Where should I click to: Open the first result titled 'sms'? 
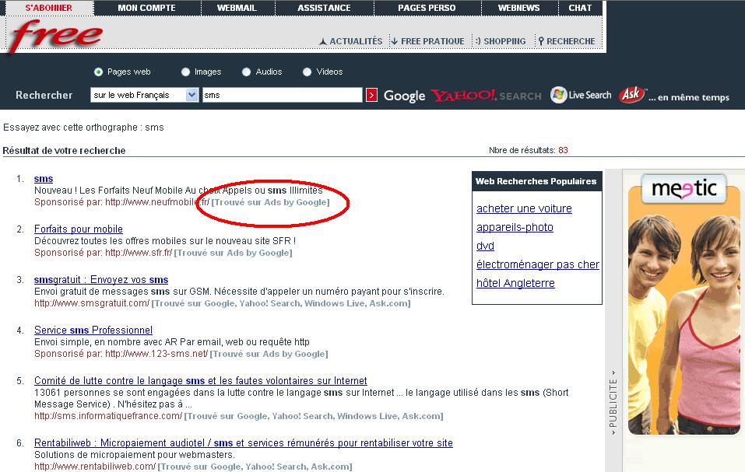(44, 179)
